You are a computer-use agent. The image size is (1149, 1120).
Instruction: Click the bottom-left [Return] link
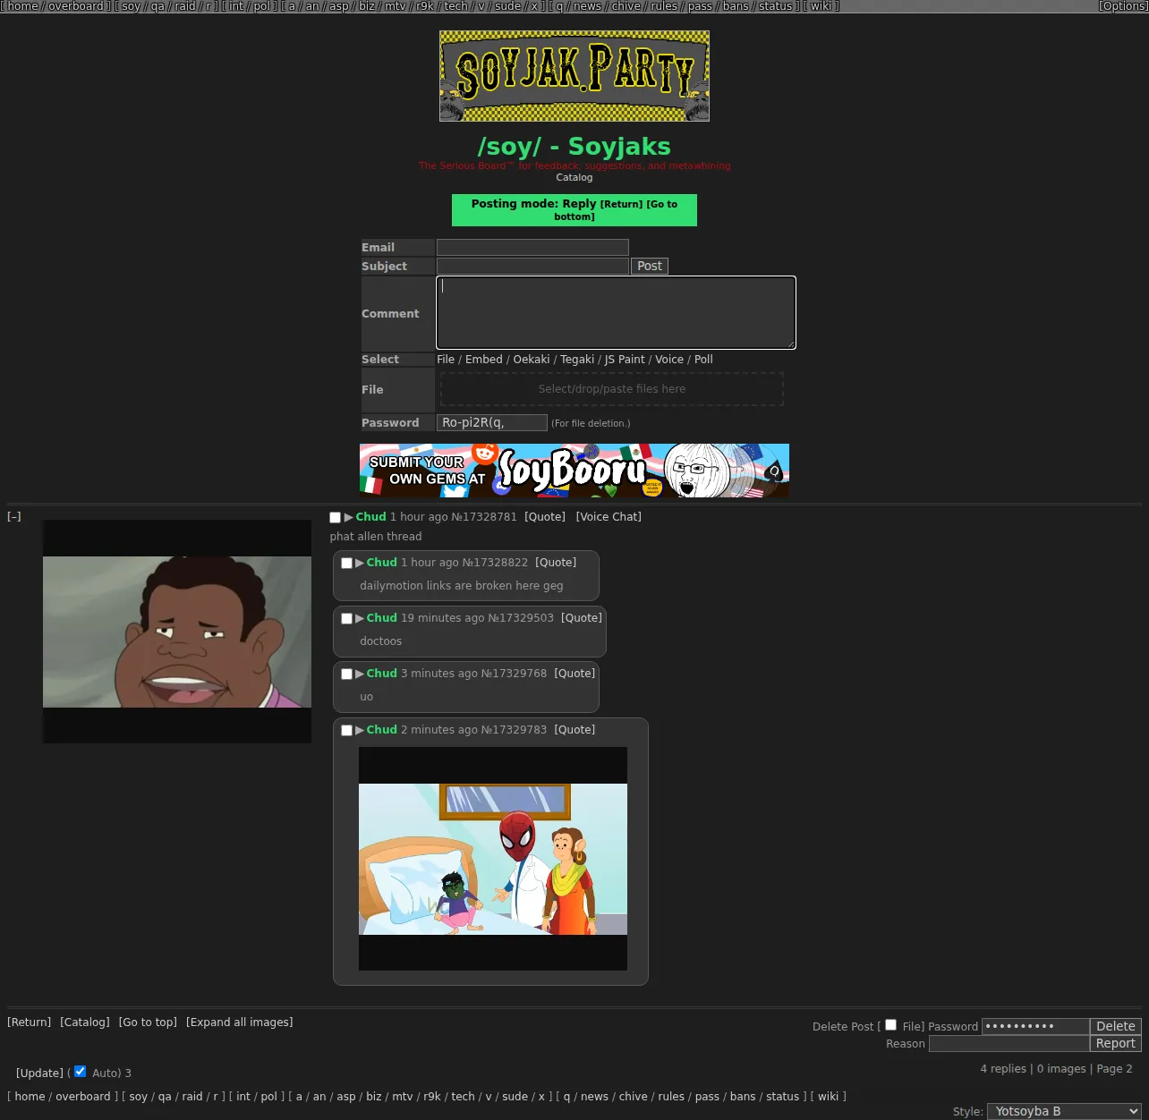[x=30, y=1022]
